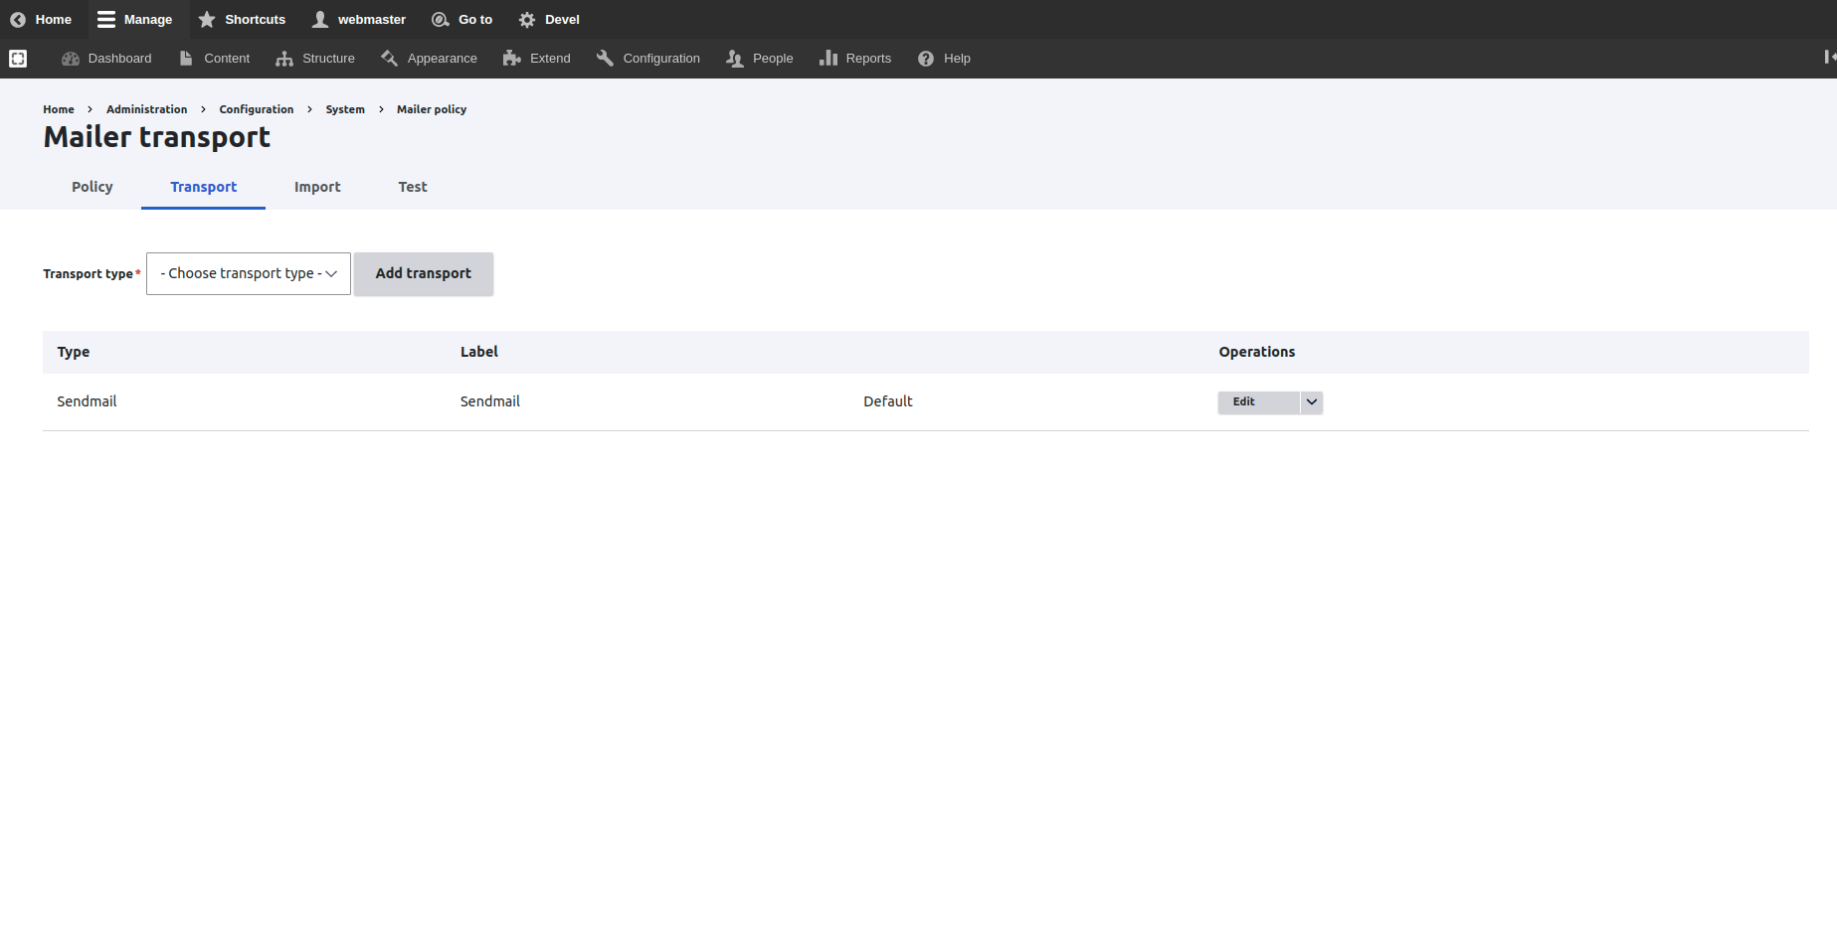Open the Transport type dropdown
Screen dimensions: 1837x942
tap(249, 274)
